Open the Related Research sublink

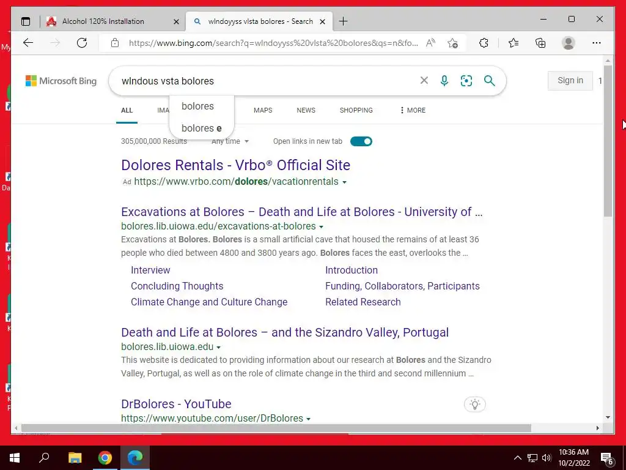[363, 302]
